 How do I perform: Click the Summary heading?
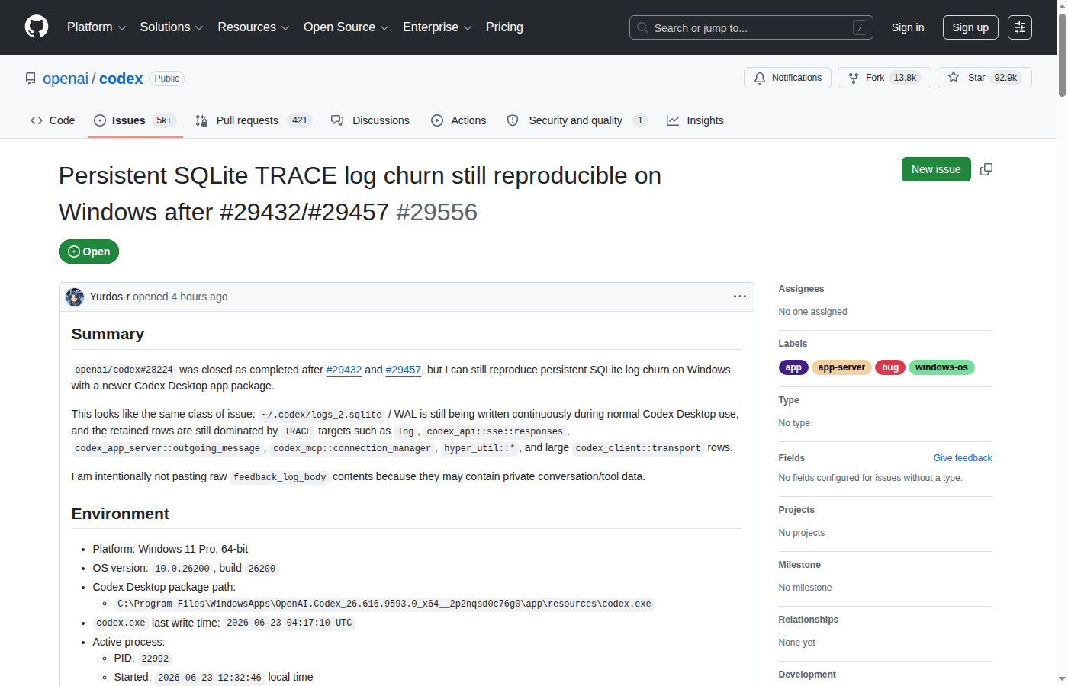point(108,334)
